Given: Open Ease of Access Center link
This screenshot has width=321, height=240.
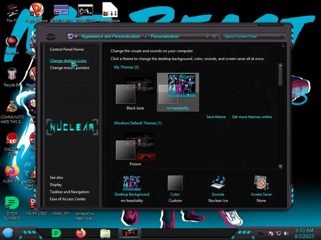Looking at the screenshot, I should (68, 199).
